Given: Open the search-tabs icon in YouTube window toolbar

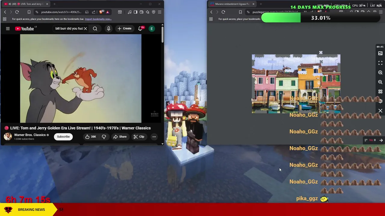Looking at the screenshot, I should pyautogui.click(x=120, y=12).
